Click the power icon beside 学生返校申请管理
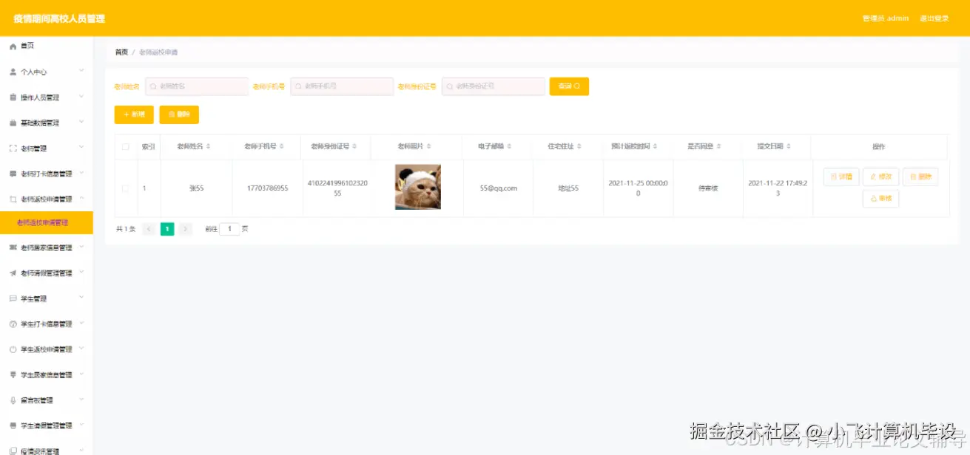This screenshot has width=970, height=455. click(13, 349)
